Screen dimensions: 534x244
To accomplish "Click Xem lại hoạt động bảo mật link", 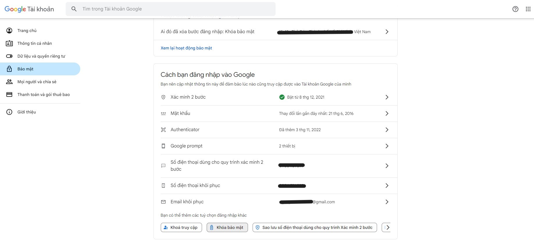I will click(x=186, y=48).
